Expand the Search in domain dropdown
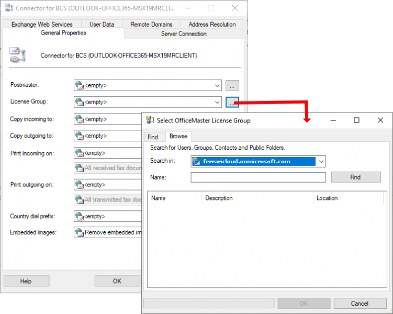Image resolution: width=393 pixels, height=314 pixels. [321, 162]
